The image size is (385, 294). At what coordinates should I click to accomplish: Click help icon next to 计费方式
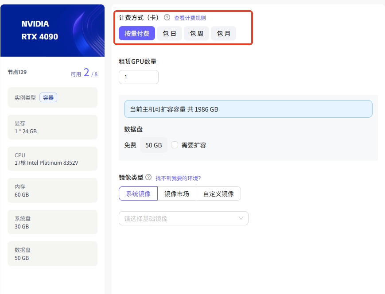(167, 17)
